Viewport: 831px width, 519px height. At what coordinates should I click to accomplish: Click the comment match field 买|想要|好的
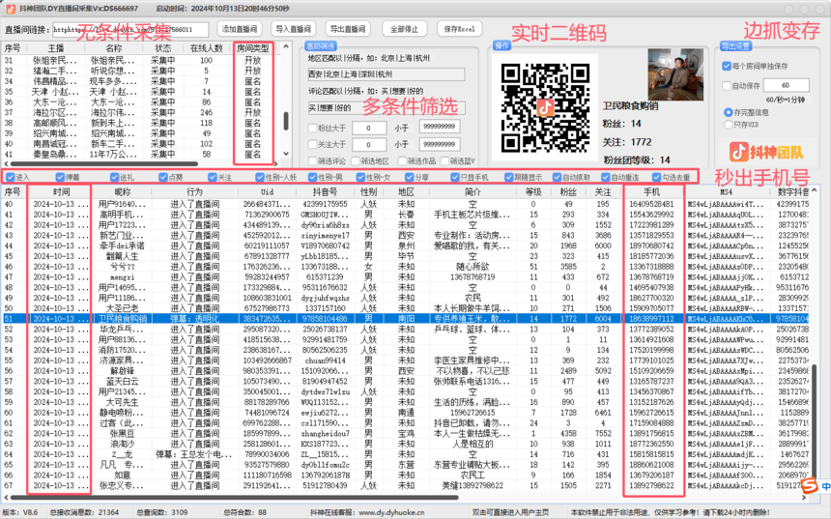point(387,107)
